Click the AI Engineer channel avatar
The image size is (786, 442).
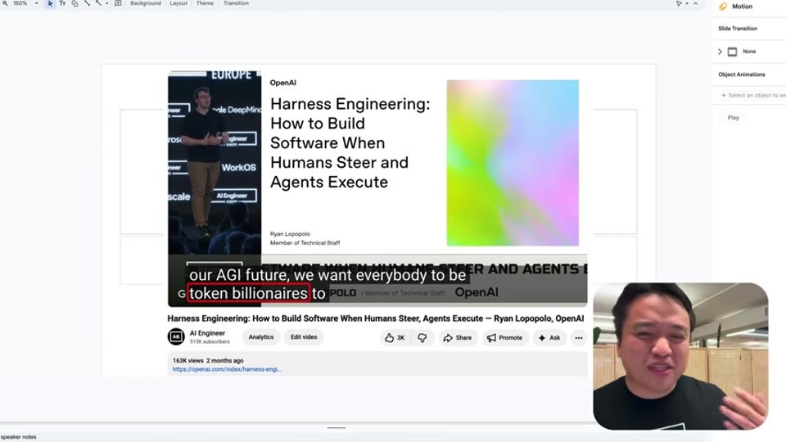(x=176, y=336)
